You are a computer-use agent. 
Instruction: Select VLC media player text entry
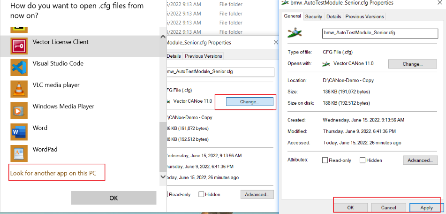pos(56,85)
